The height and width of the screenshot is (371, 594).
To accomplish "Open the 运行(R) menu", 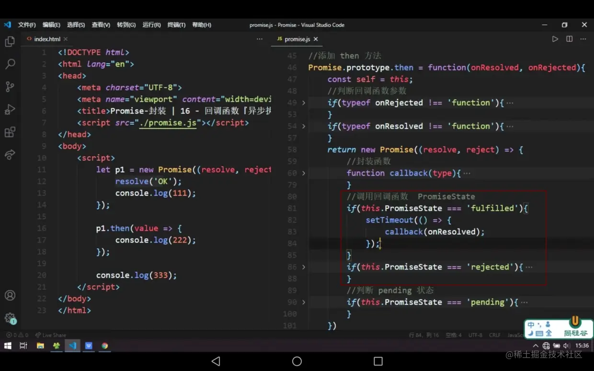I will coord(151,25).
